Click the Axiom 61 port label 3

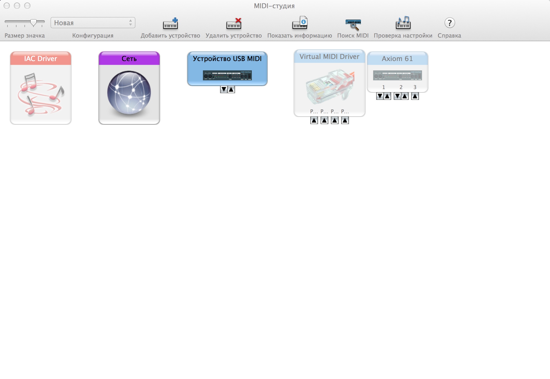[x=415, y=87]
